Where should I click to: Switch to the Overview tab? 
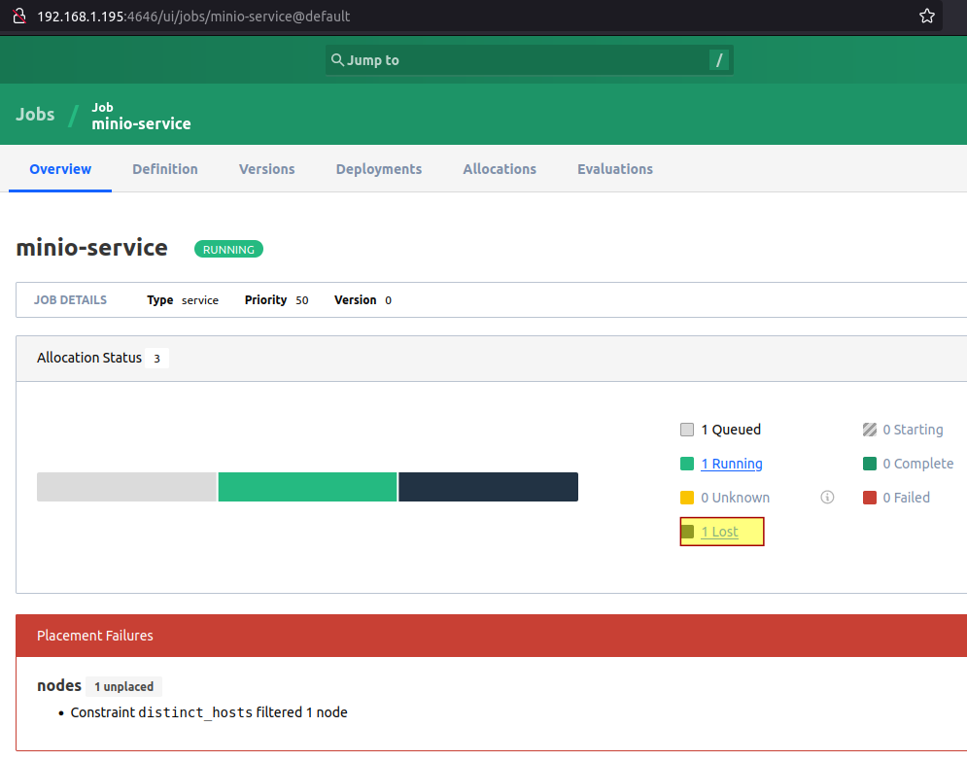tap(60, 169)
